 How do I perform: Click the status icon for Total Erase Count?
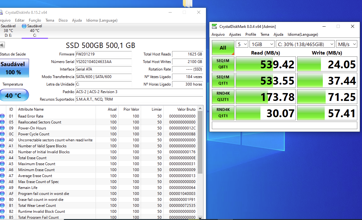(2, 158)
